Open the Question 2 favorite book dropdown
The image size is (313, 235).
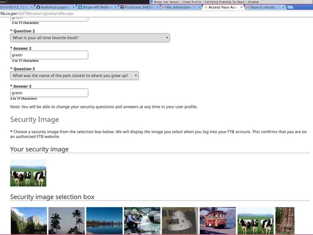90,38
